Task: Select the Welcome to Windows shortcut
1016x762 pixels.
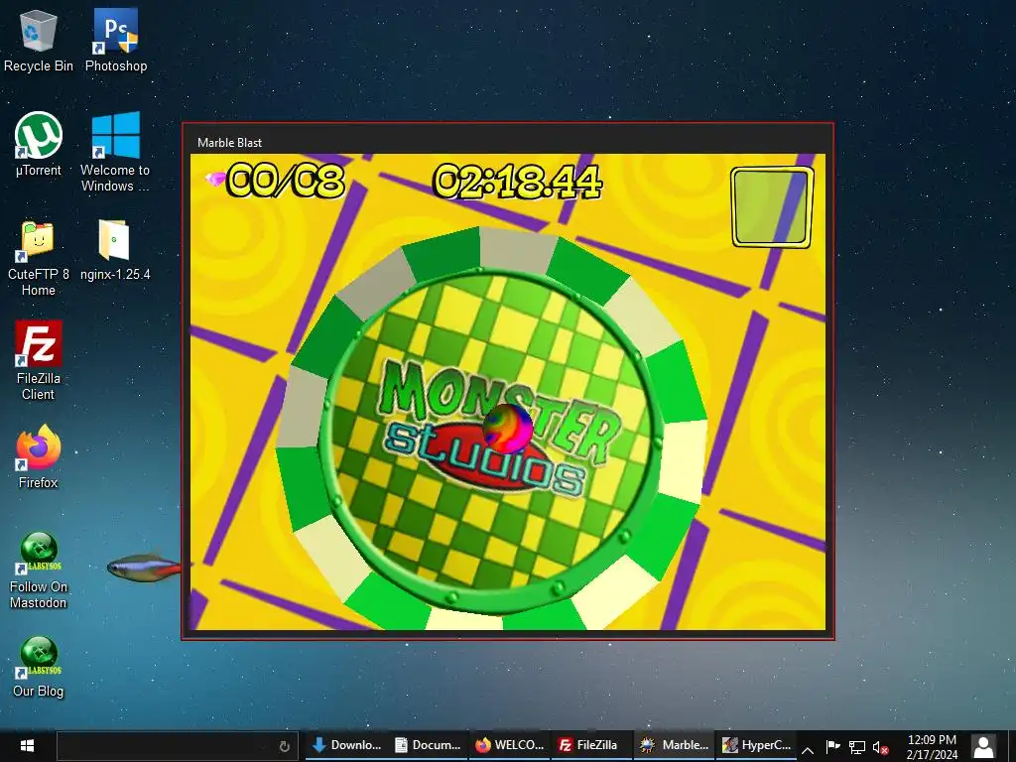Action: coord(115,152)
